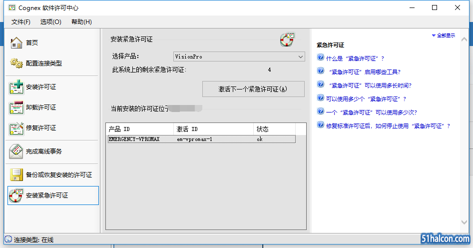
Task: Minimize the Cognex 软件许可中心 window
Action: (412, 7)
